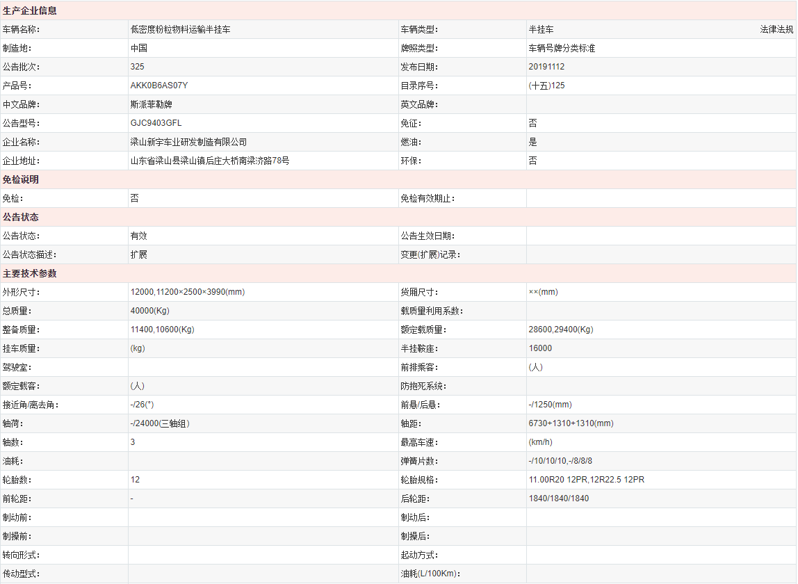Viewport: 798px width, 584px height.
Task: Select company name 梁山新宇车业研发制造有限公司
Action: (188, 142)
